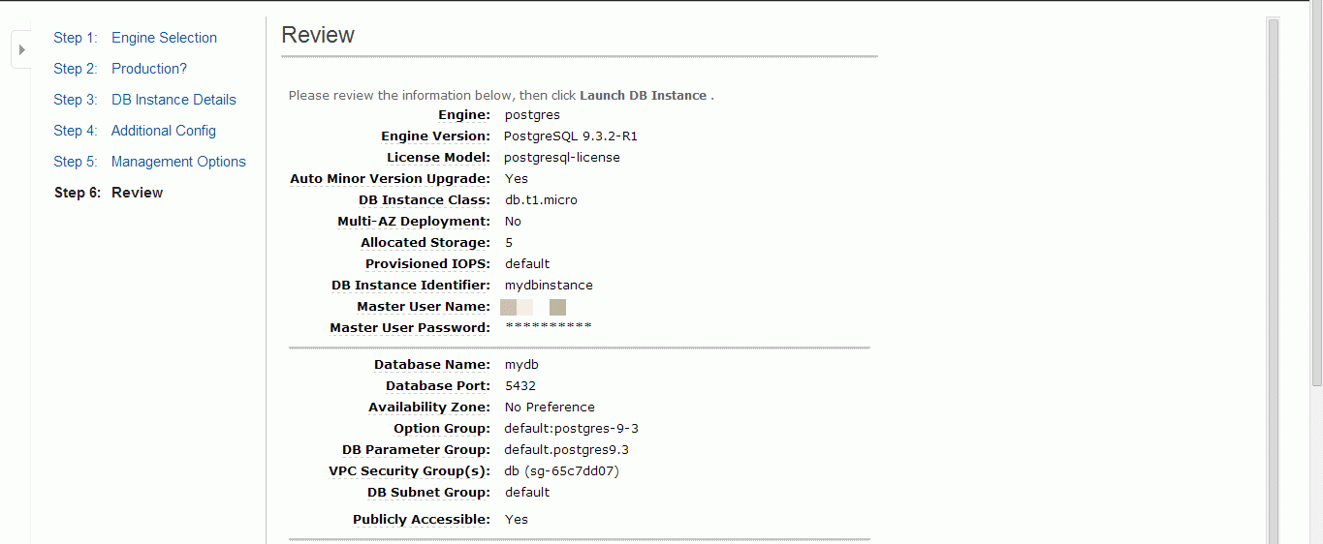Select Step 4 Additional Config
The image size is (1323, 544).
(135, 131)
